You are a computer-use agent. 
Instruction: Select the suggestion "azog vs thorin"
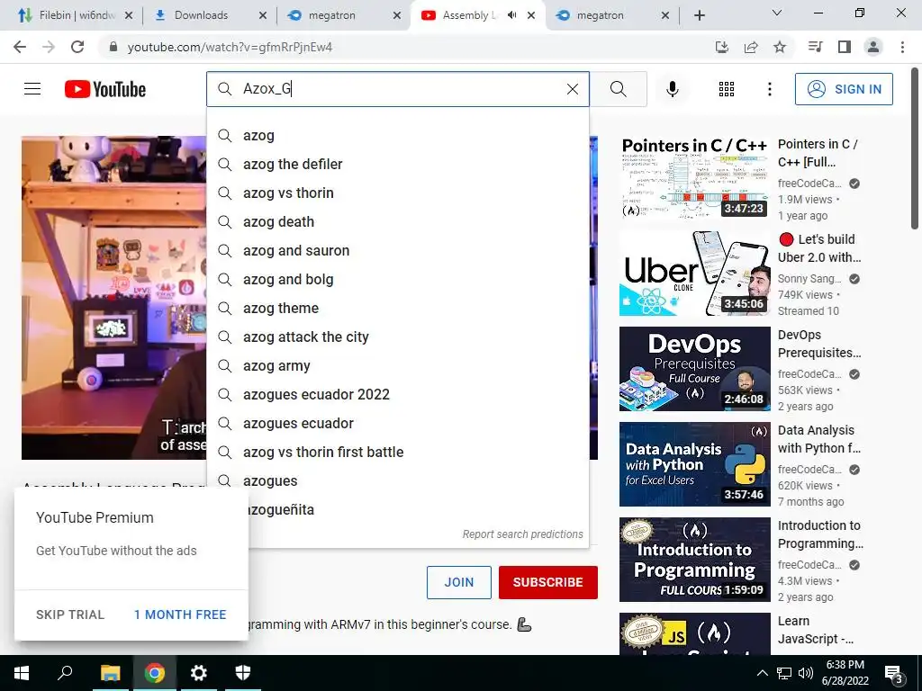(x=397, y=193)
